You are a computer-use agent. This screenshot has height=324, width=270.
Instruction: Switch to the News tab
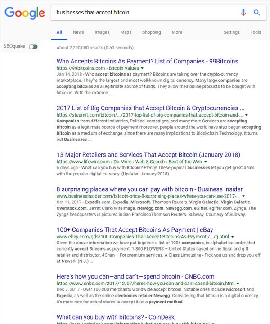point(78,32)
